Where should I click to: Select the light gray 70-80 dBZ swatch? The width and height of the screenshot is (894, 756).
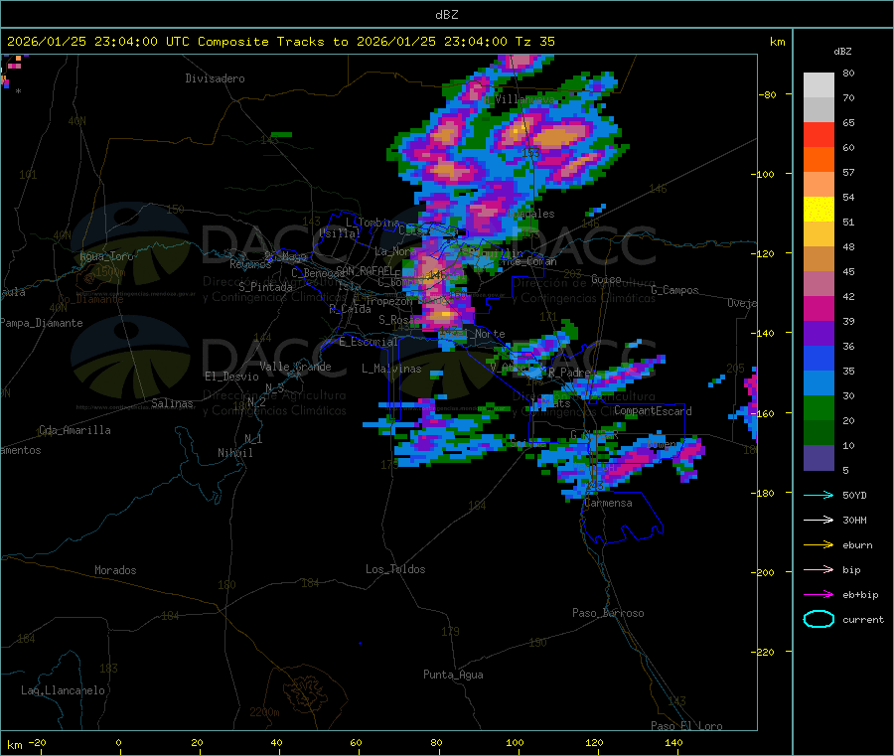[x=819, y=85]
